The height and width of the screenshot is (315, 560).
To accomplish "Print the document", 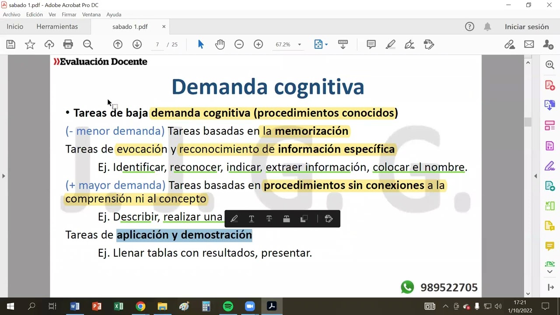I will [x=68, y=44].
